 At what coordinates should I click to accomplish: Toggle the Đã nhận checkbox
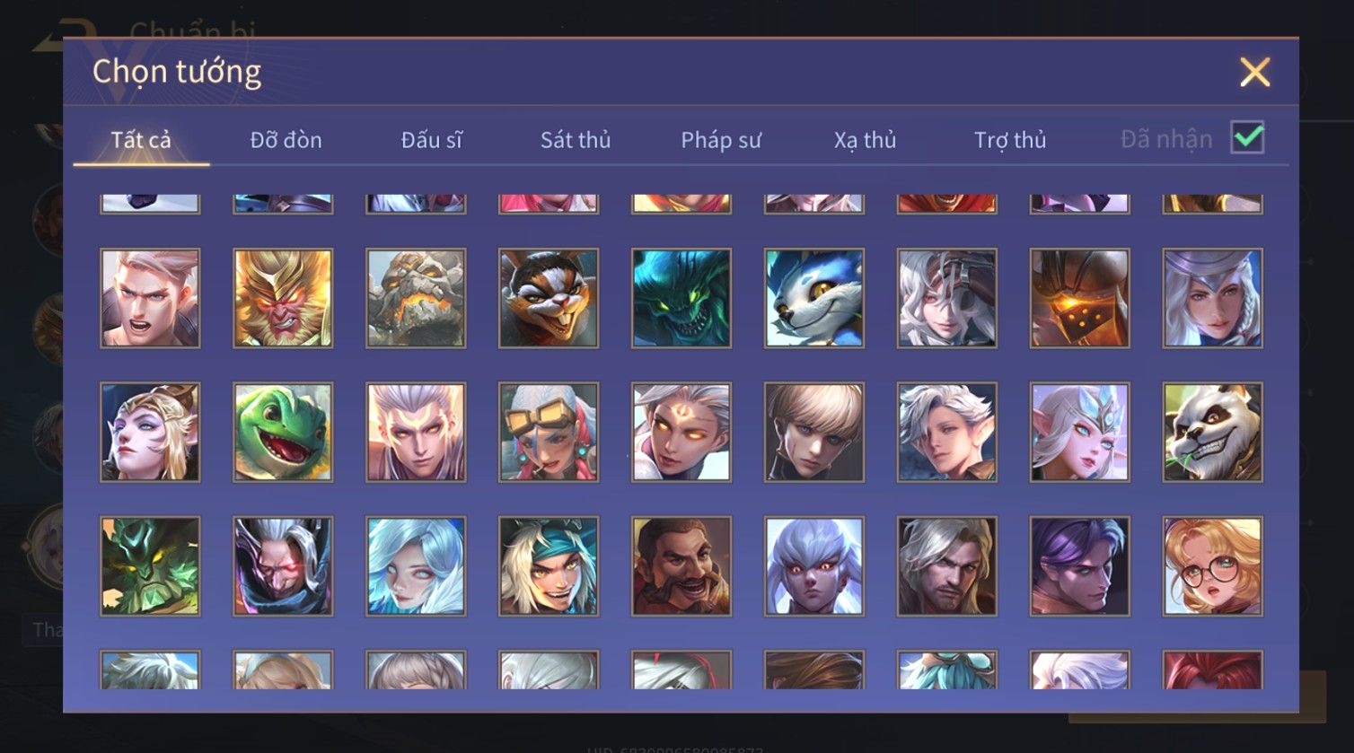click(x=1247, y=138)
